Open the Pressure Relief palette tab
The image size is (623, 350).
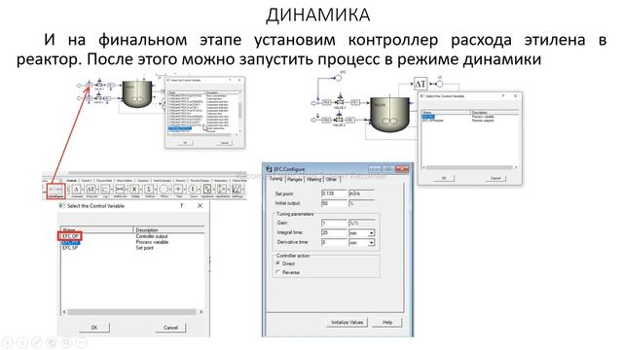click(x=104, y=181)
